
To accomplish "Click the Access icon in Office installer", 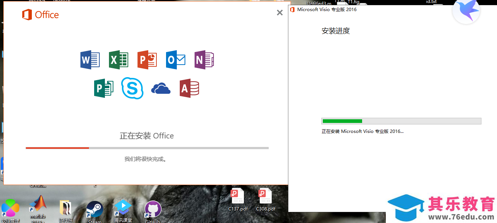I will pos(189,88).
